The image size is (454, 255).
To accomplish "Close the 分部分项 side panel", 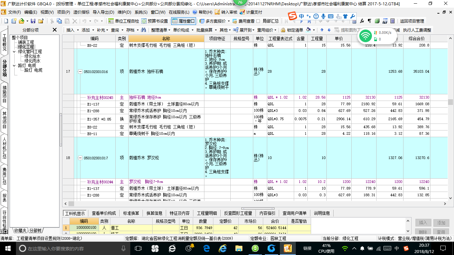I will coord(55,30).
